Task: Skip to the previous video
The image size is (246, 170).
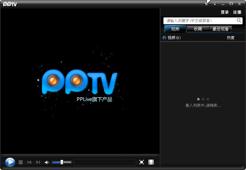Action: pyautogui.click(x=29, y=162)
